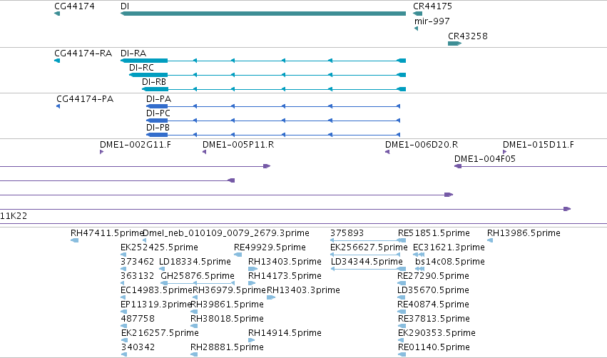Open EST RH47411.5prime
The image size is (607, 358).
pyautogui.click(x=107, y=233)
